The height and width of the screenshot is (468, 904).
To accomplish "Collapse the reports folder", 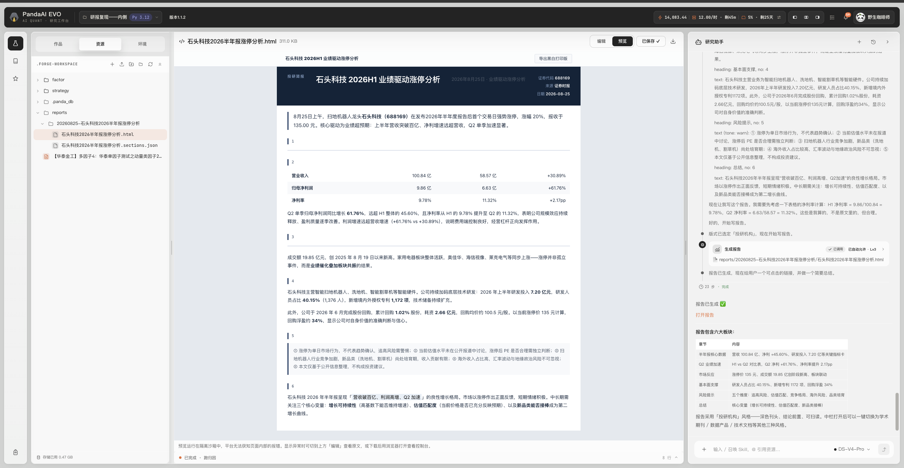I will coord(38,113).
